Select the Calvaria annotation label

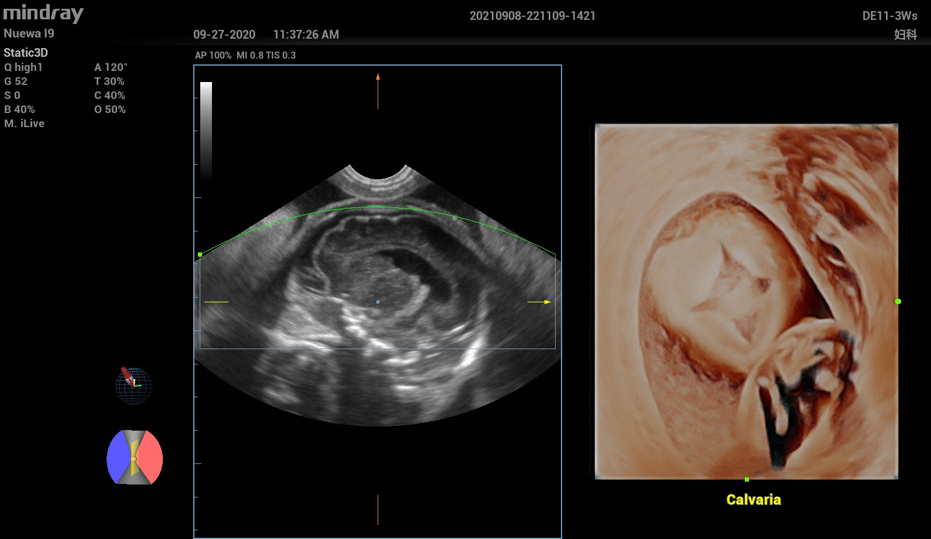(753, 500)
